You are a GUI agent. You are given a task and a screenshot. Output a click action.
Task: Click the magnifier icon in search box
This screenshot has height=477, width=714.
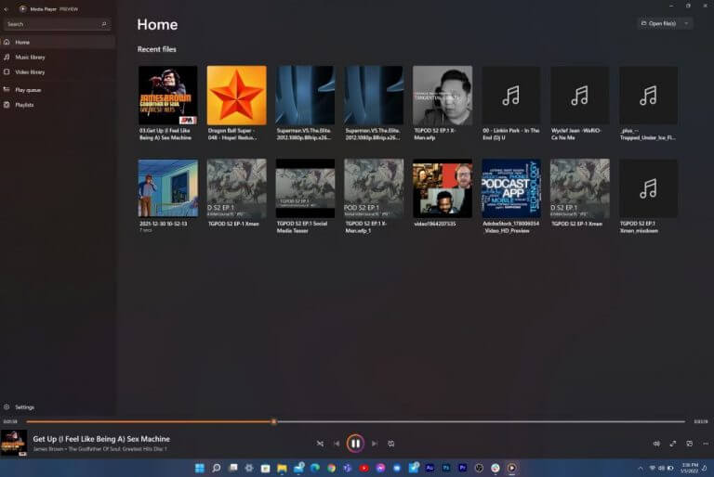tap(104, 24)
